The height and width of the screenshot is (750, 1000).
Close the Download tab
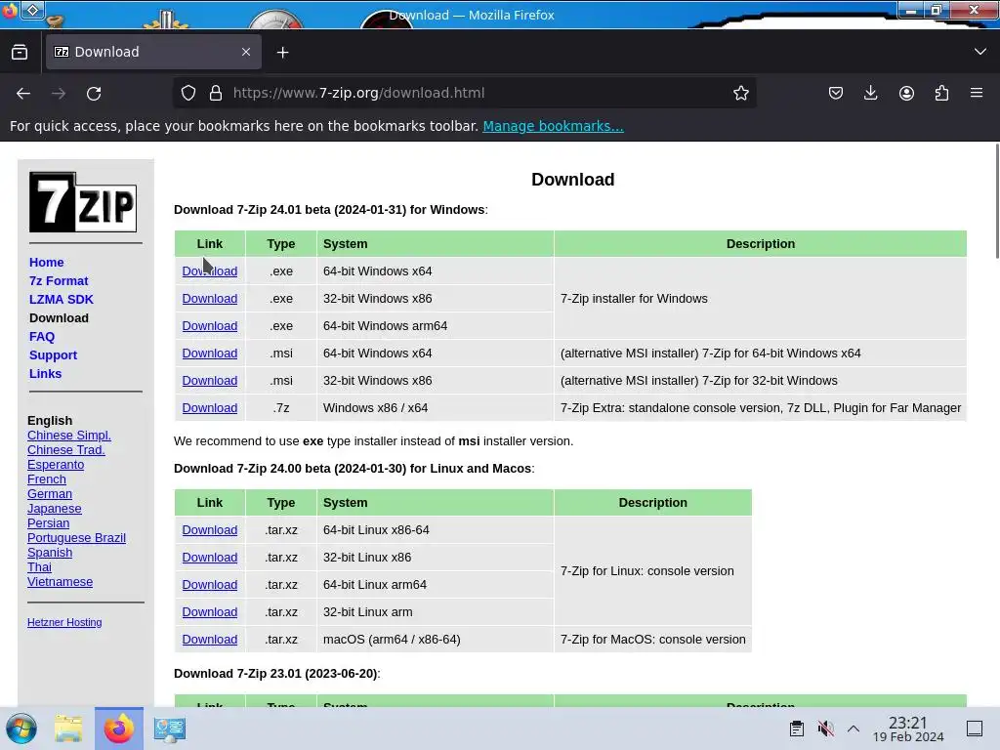[x=246, y=52]
